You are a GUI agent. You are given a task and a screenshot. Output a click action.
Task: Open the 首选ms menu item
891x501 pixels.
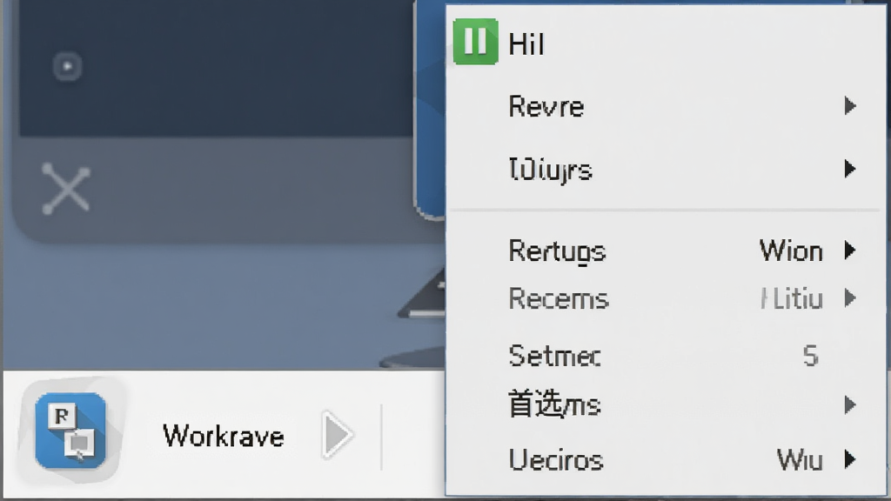click(665, 405)
